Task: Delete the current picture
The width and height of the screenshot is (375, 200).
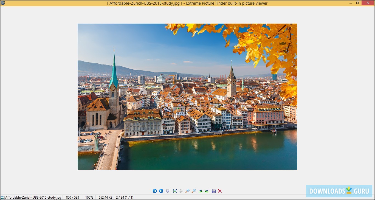Action: (x=220, y=191)
